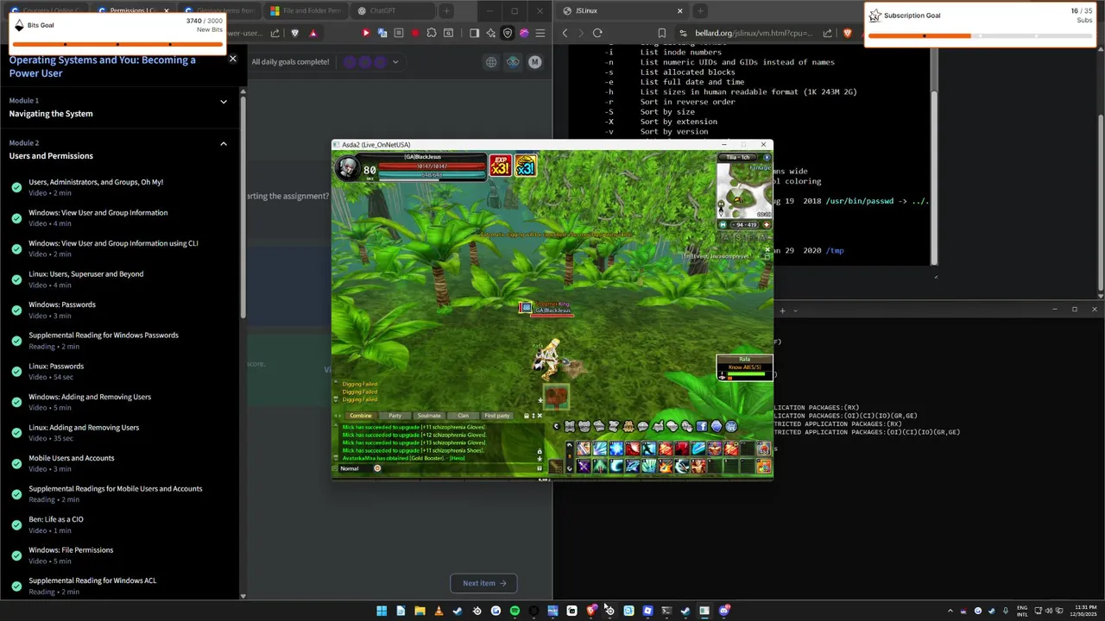Open 'Windows: View User and Group Information' video

[x=98, y=212]
